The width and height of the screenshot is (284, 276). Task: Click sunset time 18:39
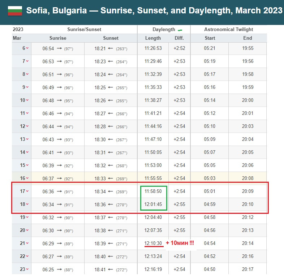(x=100, y=243)
